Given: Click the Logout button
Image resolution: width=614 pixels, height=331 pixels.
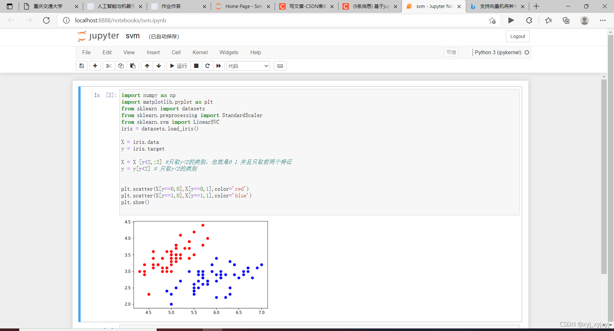Looking at the screenshot, I should coord(517,36).
